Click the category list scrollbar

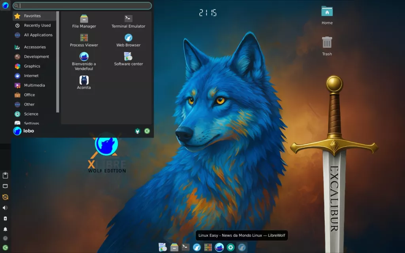pos(58,62)
